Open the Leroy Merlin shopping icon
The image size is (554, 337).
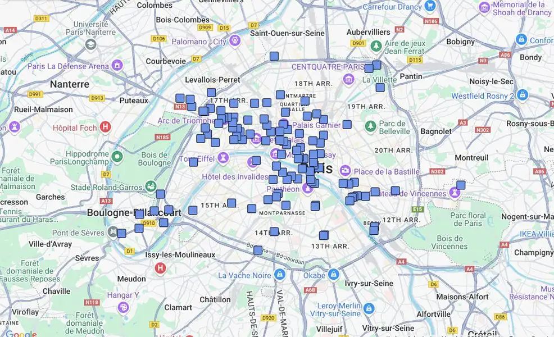click(369, 308)
